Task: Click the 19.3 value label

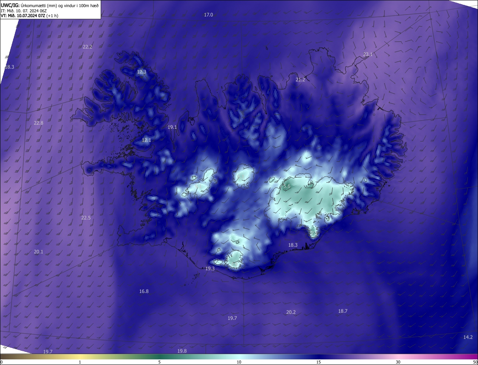Action: click(210, 269)
